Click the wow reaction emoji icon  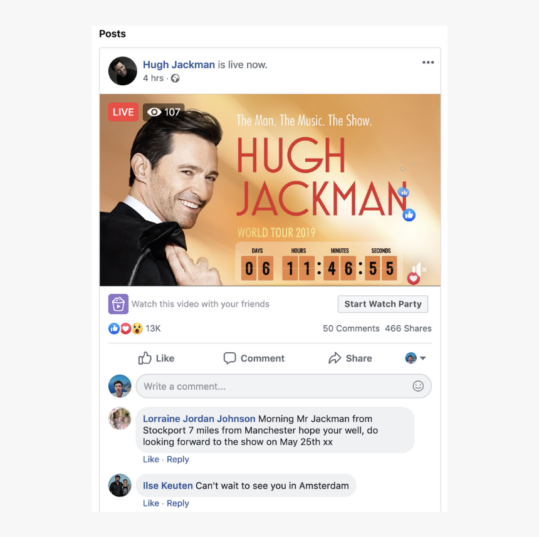pyautogui.click(x=137, y=328)
